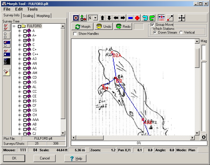
Task: Check the survey AN checkbox
Action: point(25,64)
